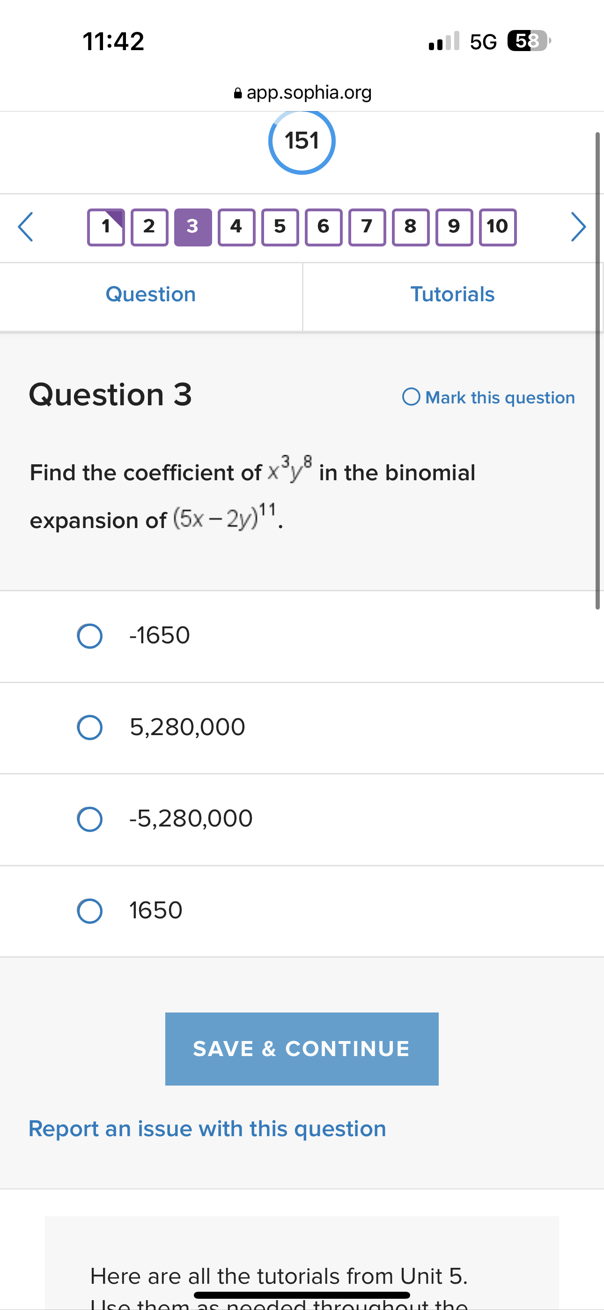Open question 7 from navigator
This screenshot has width=604, height=1310.
click(x=367, y=227)
